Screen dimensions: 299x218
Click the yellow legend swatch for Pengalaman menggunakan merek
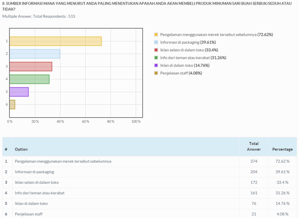tap(156, 35)
